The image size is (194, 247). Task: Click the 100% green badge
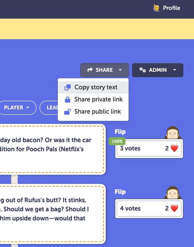(117, 141)
